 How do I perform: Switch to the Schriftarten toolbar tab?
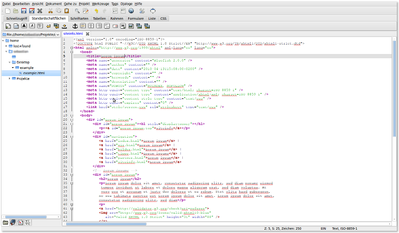pos(79,18)
